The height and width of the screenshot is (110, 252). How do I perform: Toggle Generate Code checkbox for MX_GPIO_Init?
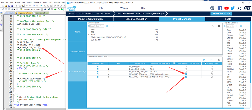pyautogui.click(x=98, y=66)
